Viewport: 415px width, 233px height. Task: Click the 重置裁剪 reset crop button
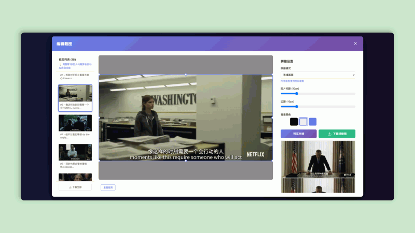[108, 187]
